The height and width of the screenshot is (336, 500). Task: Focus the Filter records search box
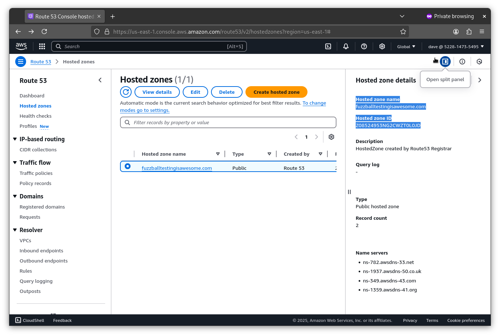click(x=228, y=122)
